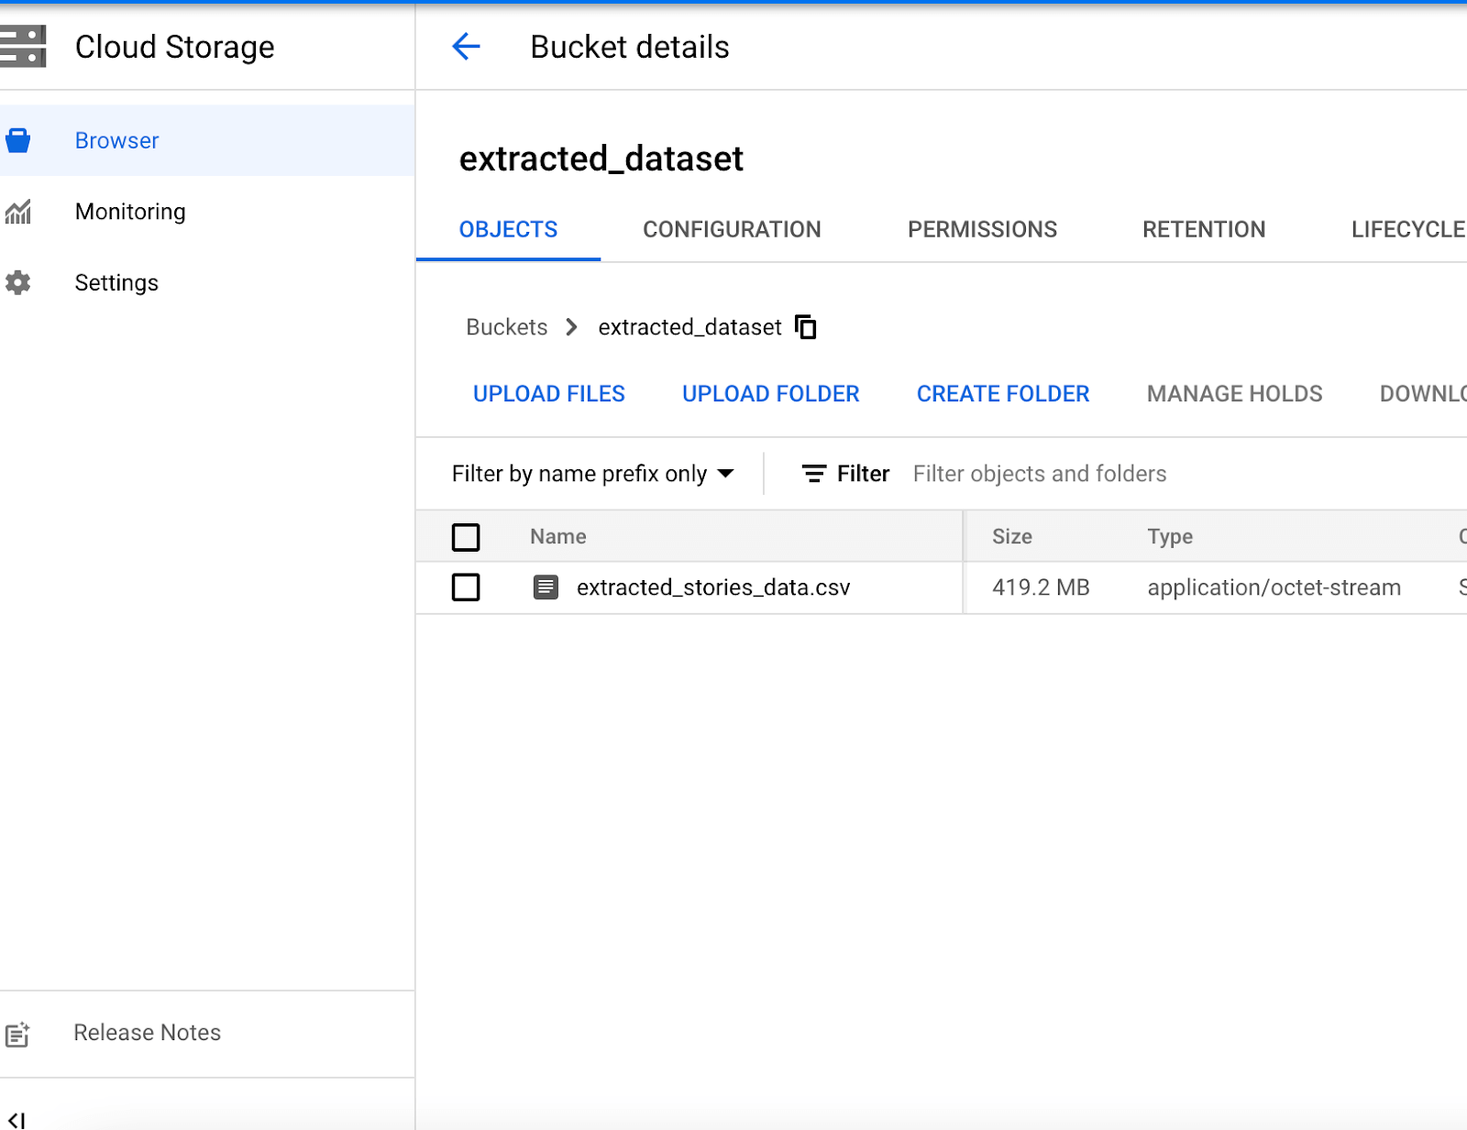Click Manage Holds button
This screenshot has height=1130, width=1467.
(1234, 394)
